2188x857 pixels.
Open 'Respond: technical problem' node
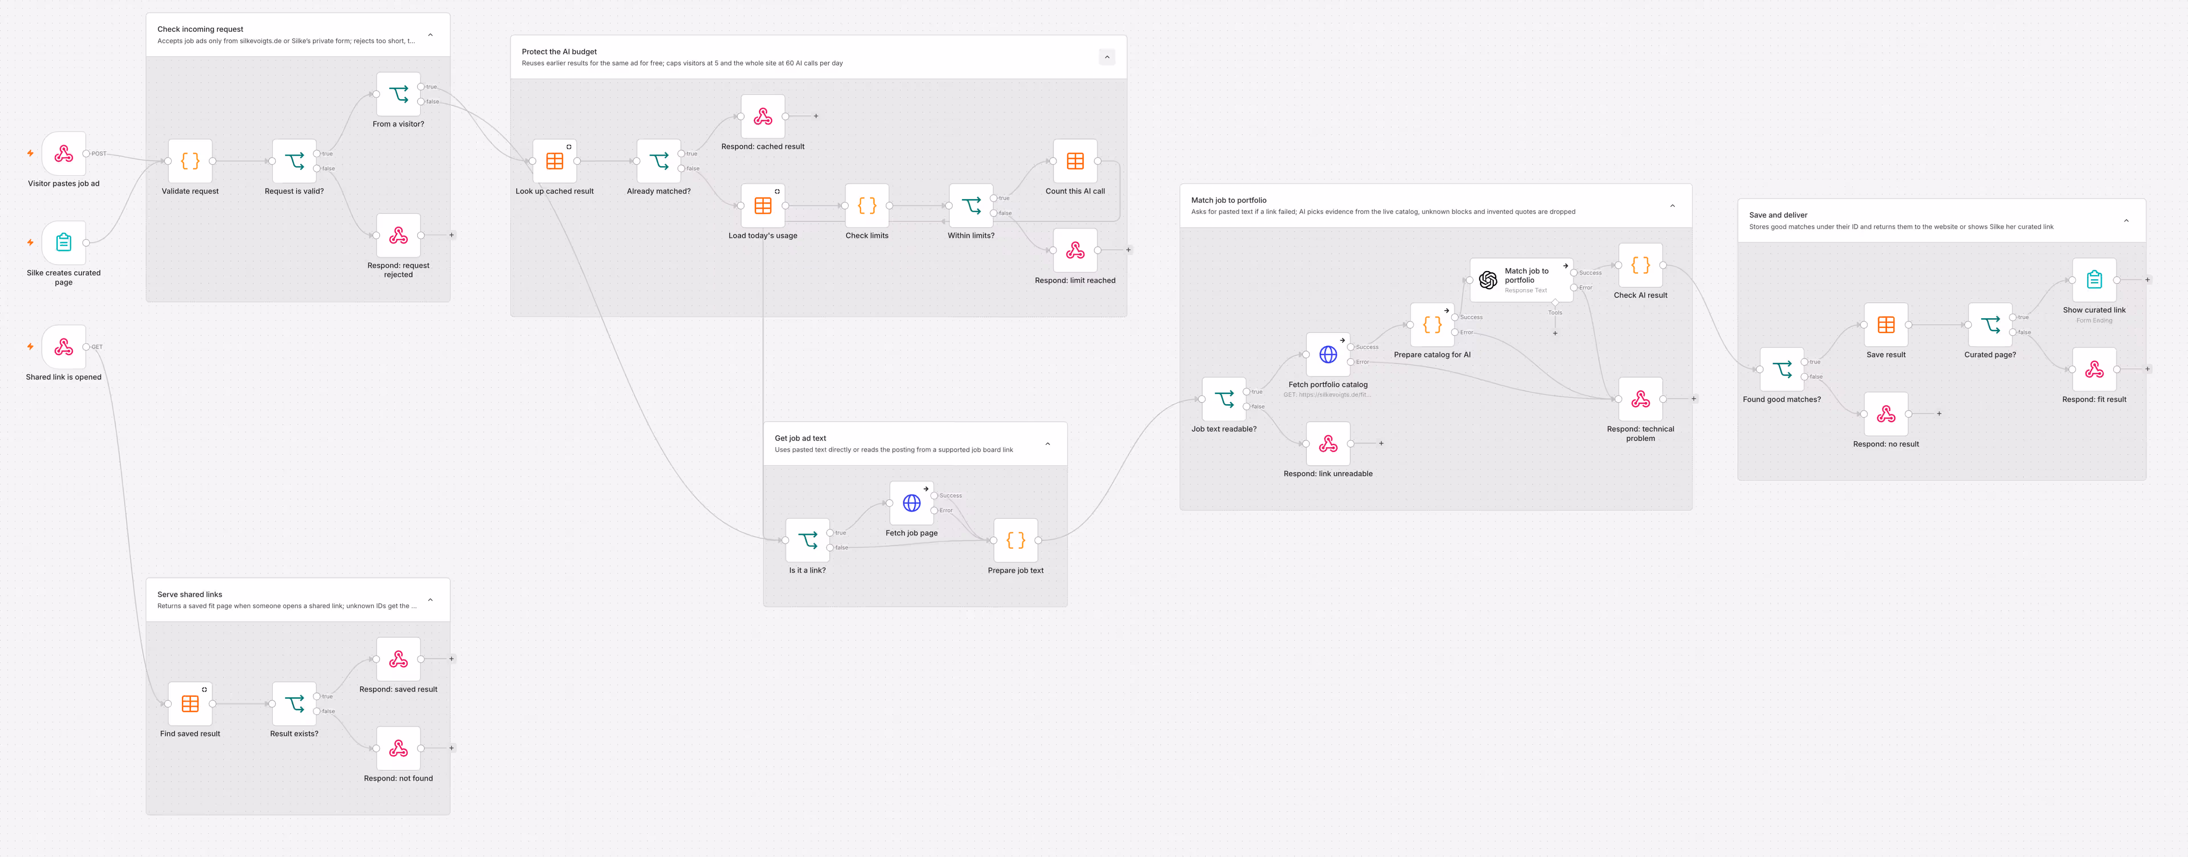tap(1640, 399)
